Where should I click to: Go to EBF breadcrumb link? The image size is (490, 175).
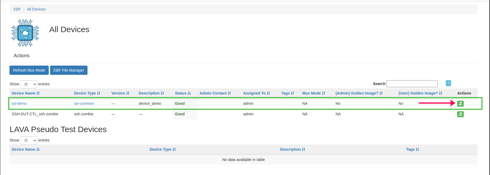tap(17, 9)
